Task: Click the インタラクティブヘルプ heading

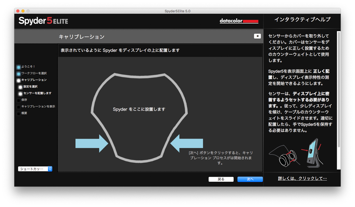Action: pyautogui.click(x=302, y=20)
